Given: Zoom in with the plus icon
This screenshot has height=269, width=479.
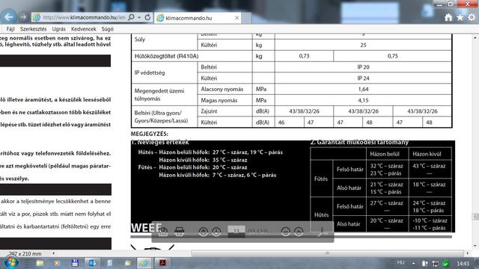Looking at the screenshot, I should point(299,232).
